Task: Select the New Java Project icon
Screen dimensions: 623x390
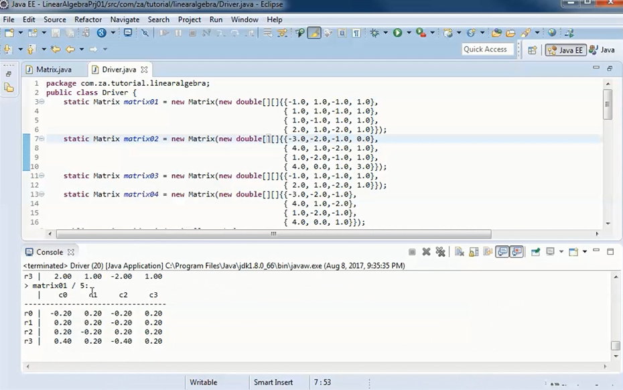Action: click(x=33, y=33)
